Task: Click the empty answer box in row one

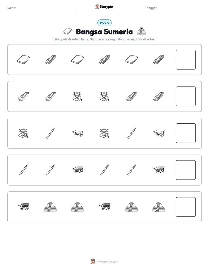Action: 186,60
